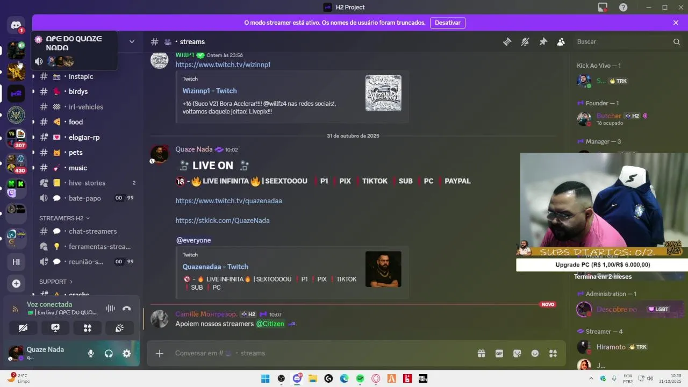688x387 pixels.
Task: Join the bate-papo voice channel
Action: [86, 198]
